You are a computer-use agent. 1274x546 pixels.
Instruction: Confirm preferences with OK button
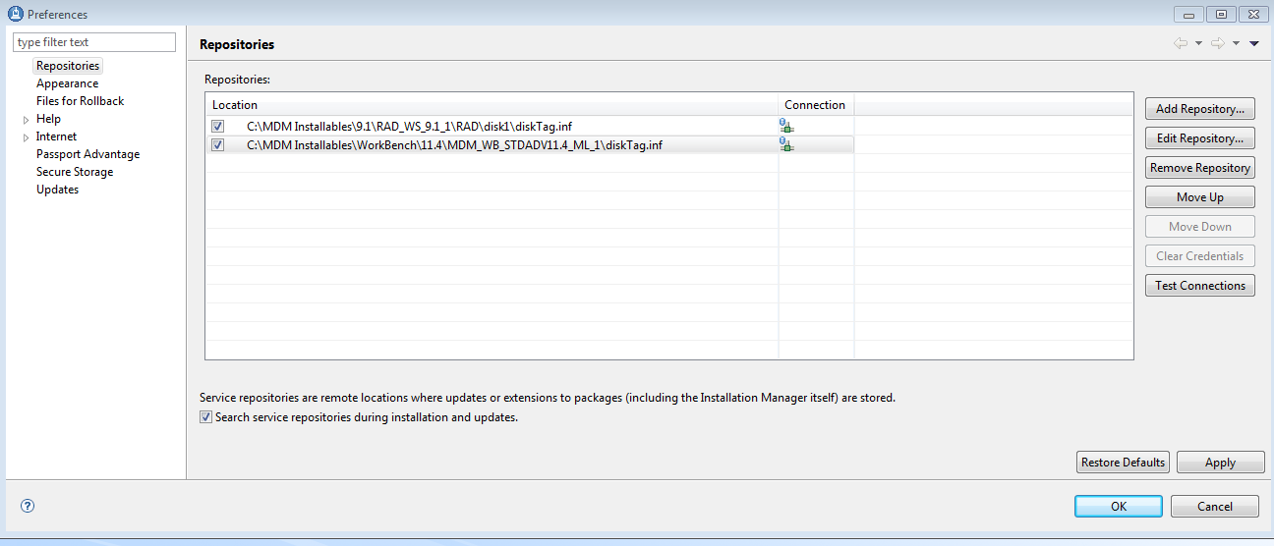pyautogui.click(x=1118, y=506)
